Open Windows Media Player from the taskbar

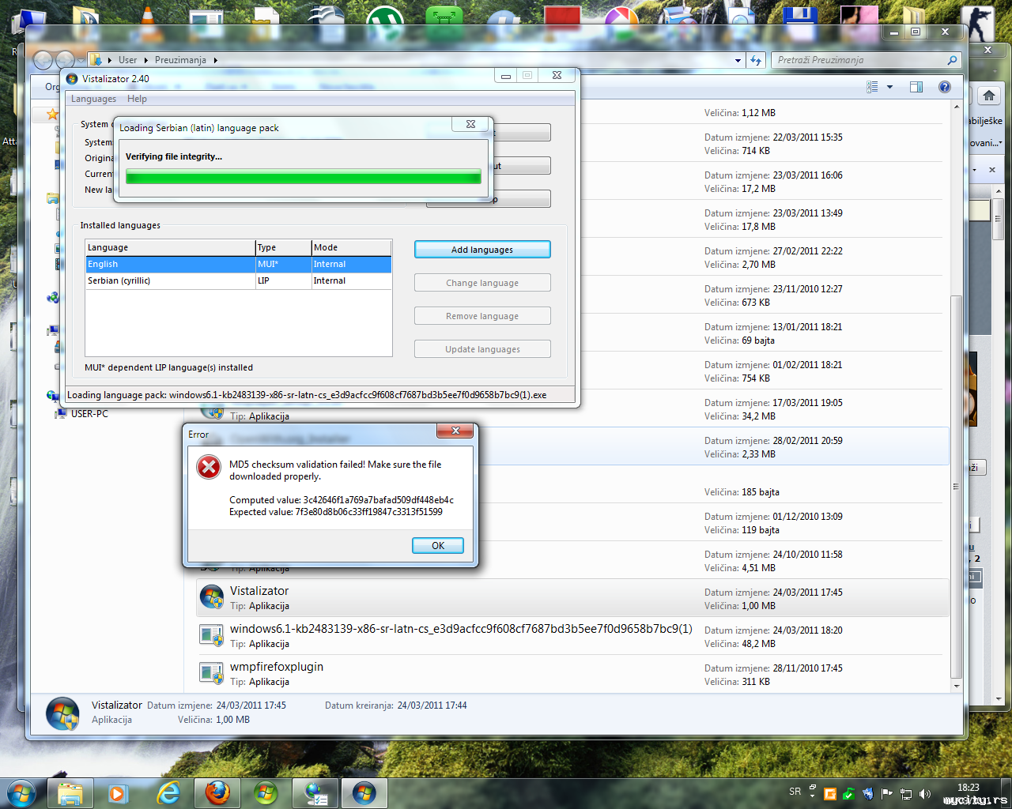coord(118,792)
